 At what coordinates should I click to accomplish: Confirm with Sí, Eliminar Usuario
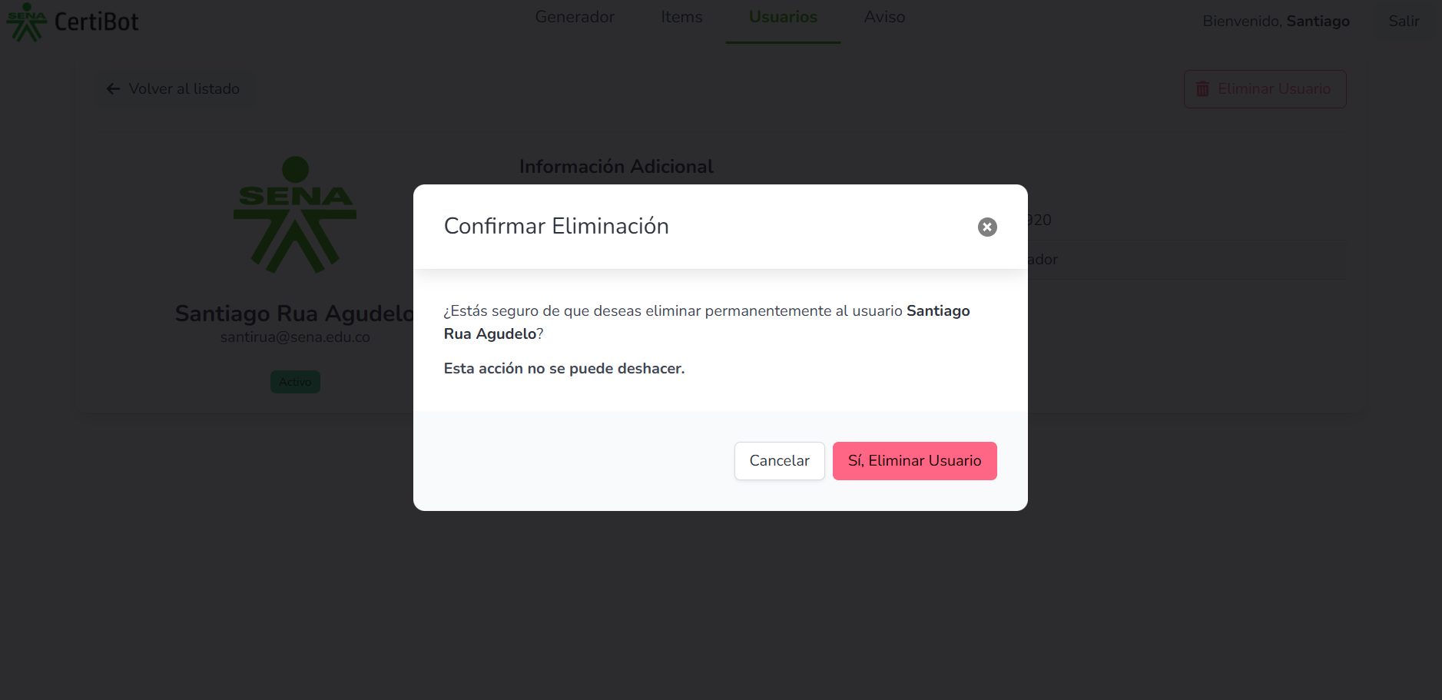tap(914, 461)
